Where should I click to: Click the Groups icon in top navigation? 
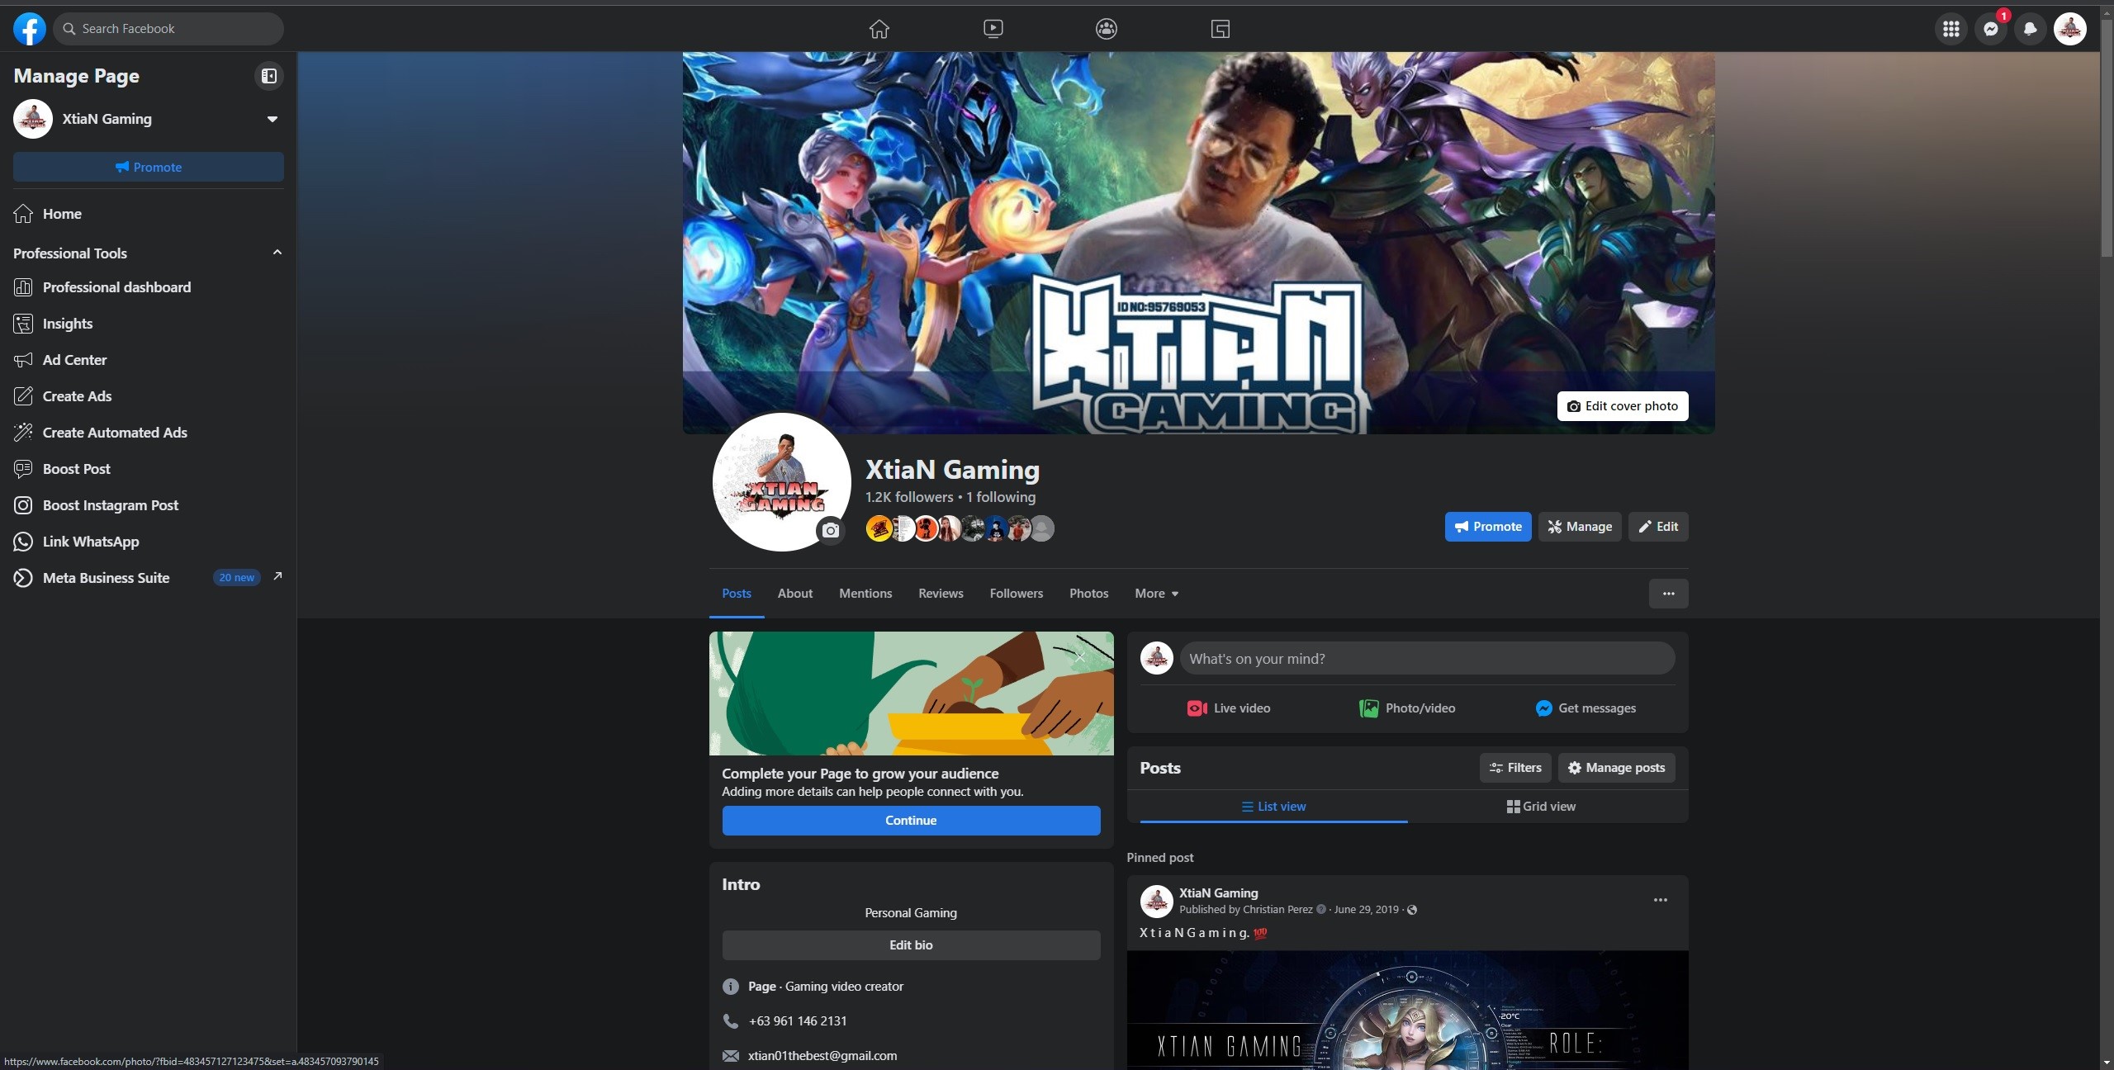(1106, 29)
